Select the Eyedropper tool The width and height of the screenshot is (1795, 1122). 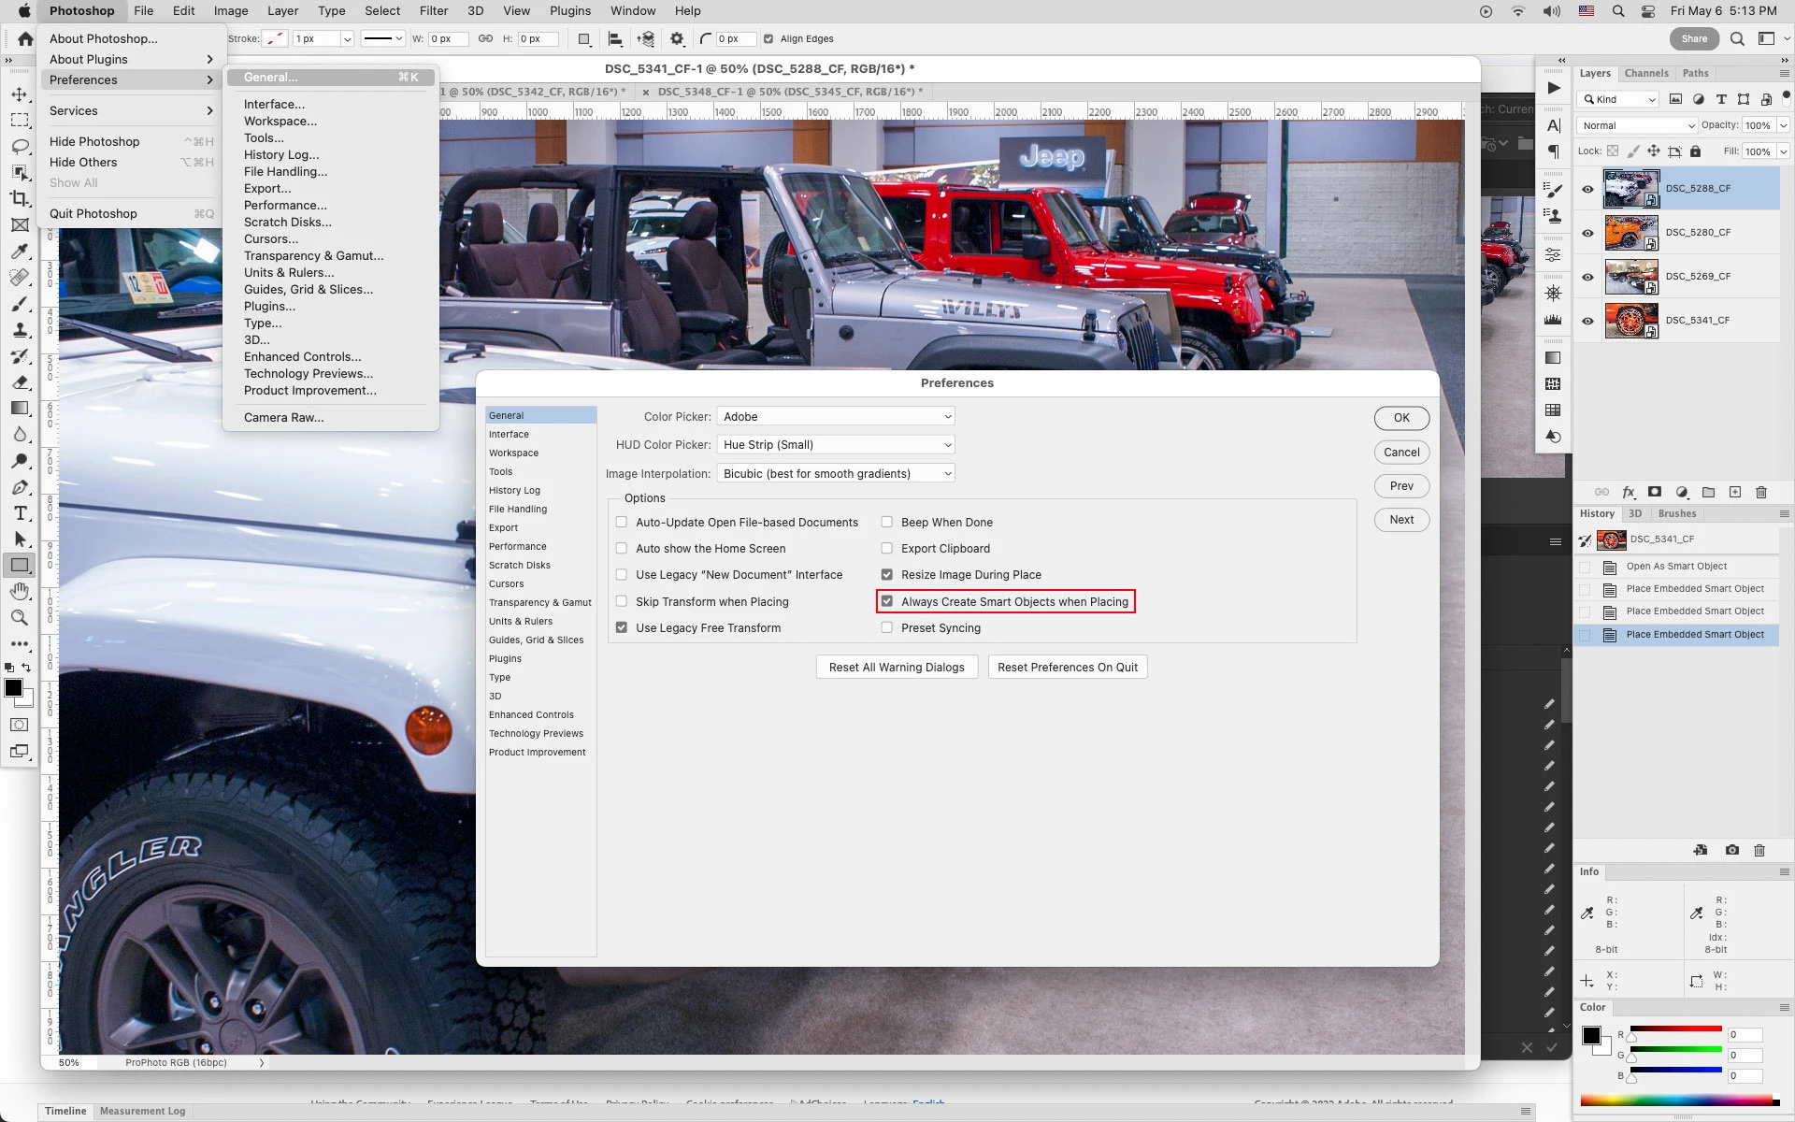pos(20,251)
